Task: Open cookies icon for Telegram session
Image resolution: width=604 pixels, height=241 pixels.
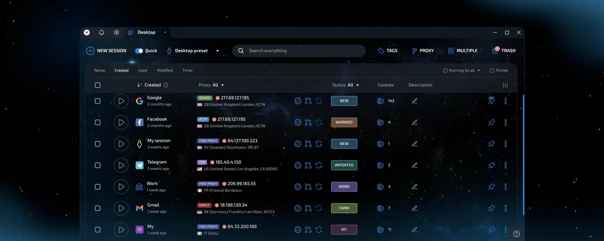Action: 380,165
